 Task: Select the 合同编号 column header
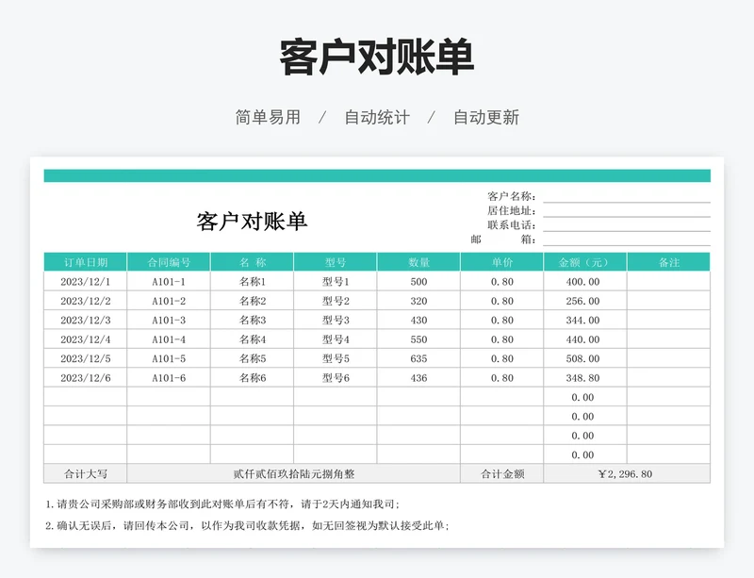[x=169, y=262]
